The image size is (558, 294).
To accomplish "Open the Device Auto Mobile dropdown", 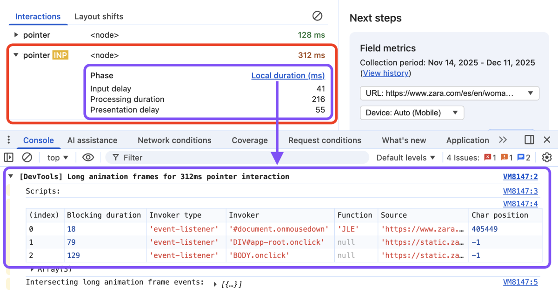I will pyautogui.click(x=412, y=113).
